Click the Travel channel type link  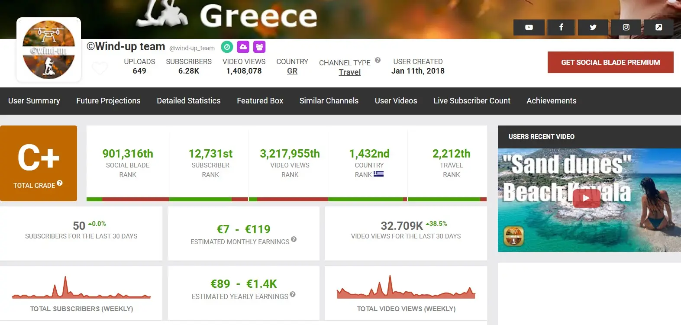point(349,72)
